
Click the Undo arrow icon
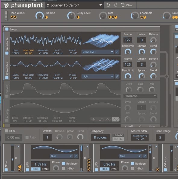click(108, 5)
